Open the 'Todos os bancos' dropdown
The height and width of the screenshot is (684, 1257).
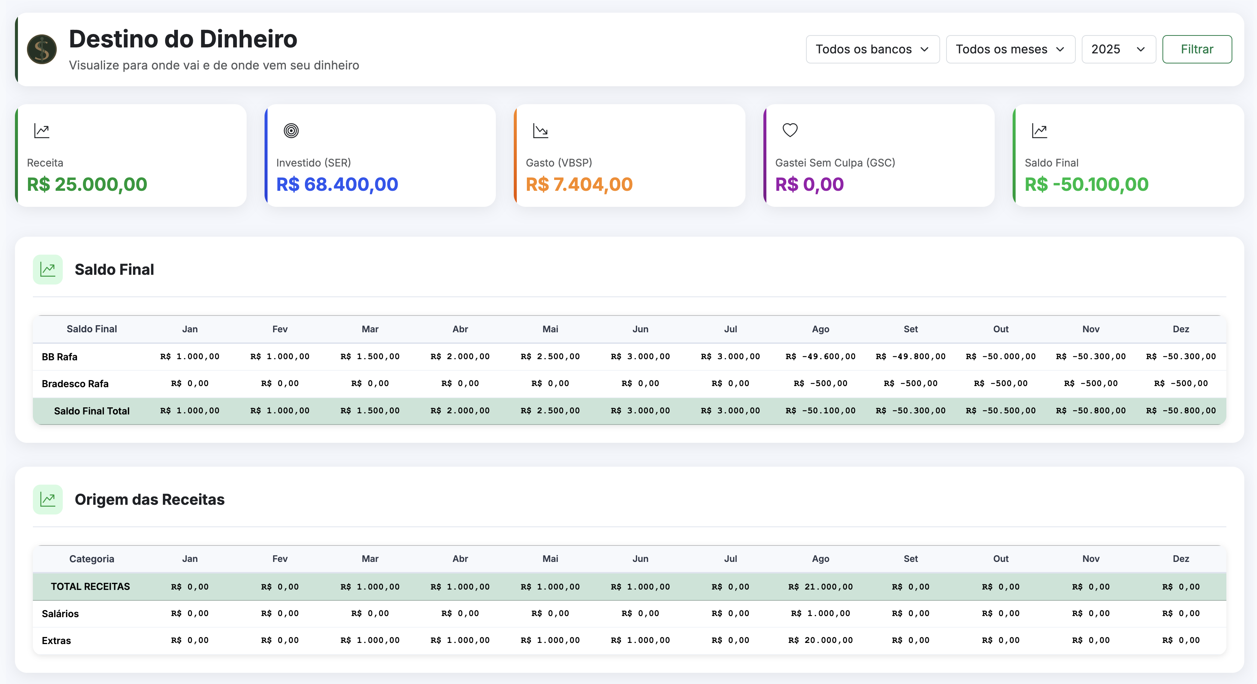pyautogui.click(x=873, y=49)
